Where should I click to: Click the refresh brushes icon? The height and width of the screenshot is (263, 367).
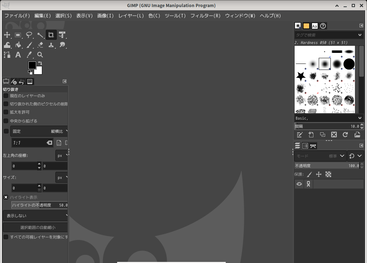click(345, 135)
